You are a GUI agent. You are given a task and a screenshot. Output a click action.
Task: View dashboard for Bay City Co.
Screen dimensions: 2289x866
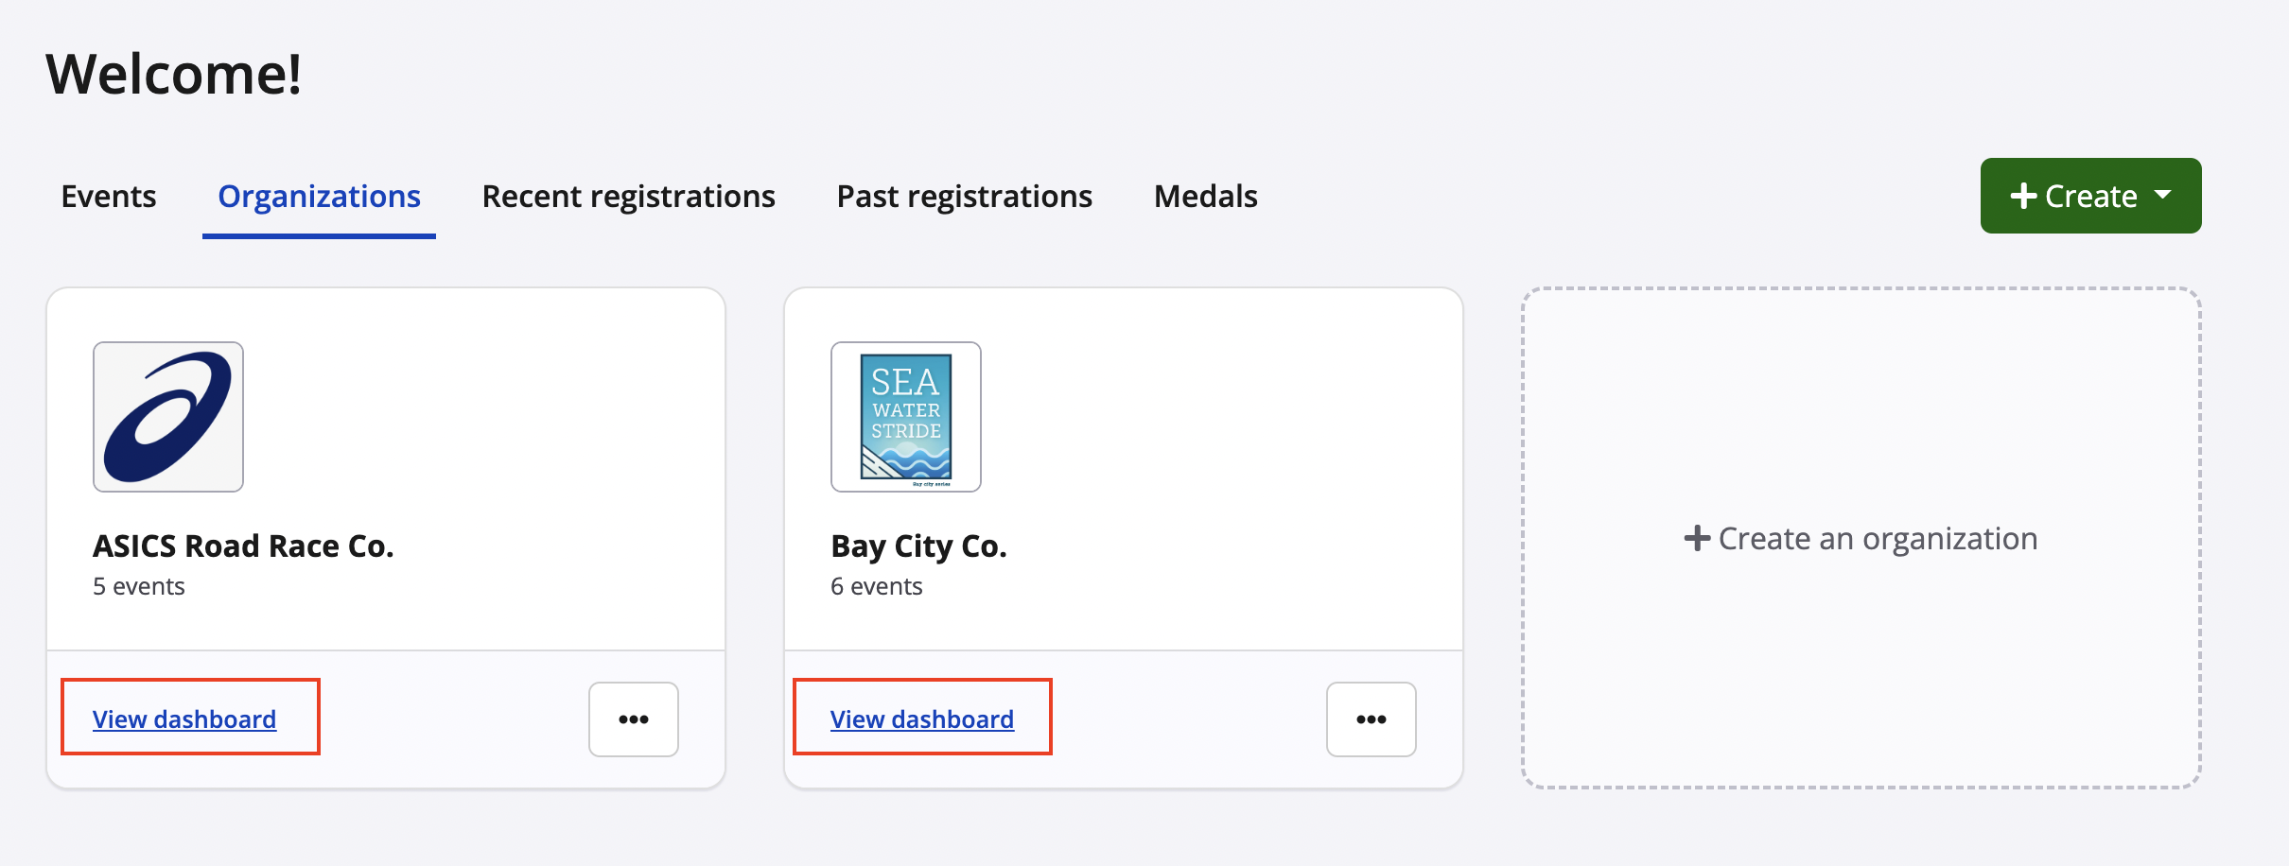922,719
